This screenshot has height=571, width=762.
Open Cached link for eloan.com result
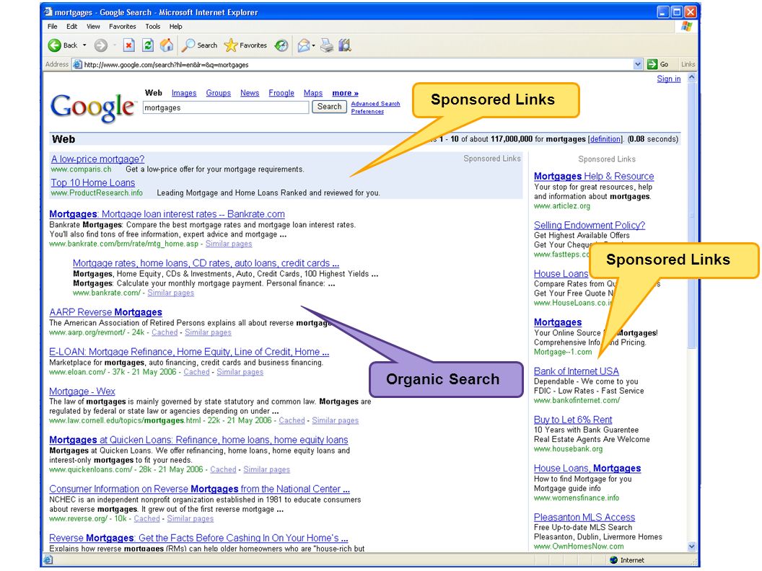click(x=196, y=372)
